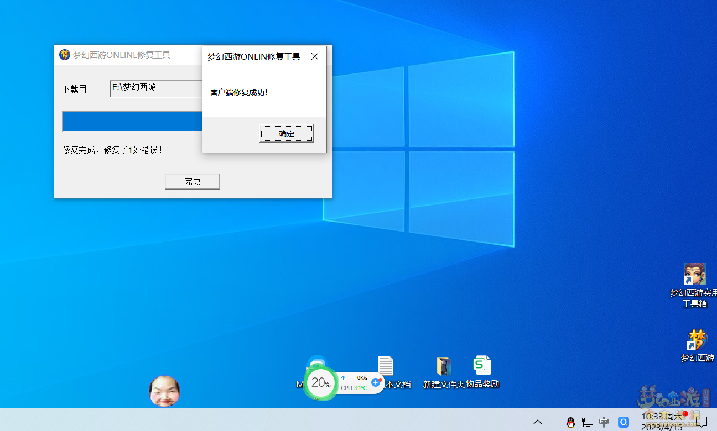The image size is (717, 431).
Task: Launch the 梦幻西游 game desktop shortcut
Action: click(x=697, y=340)
